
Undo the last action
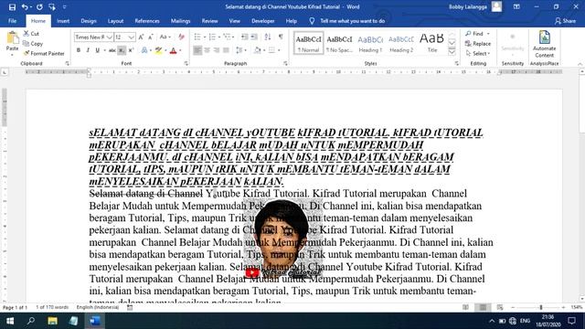(25, 6)
